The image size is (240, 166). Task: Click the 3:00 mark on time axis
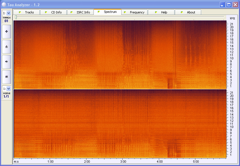click(x=123, y=162)
